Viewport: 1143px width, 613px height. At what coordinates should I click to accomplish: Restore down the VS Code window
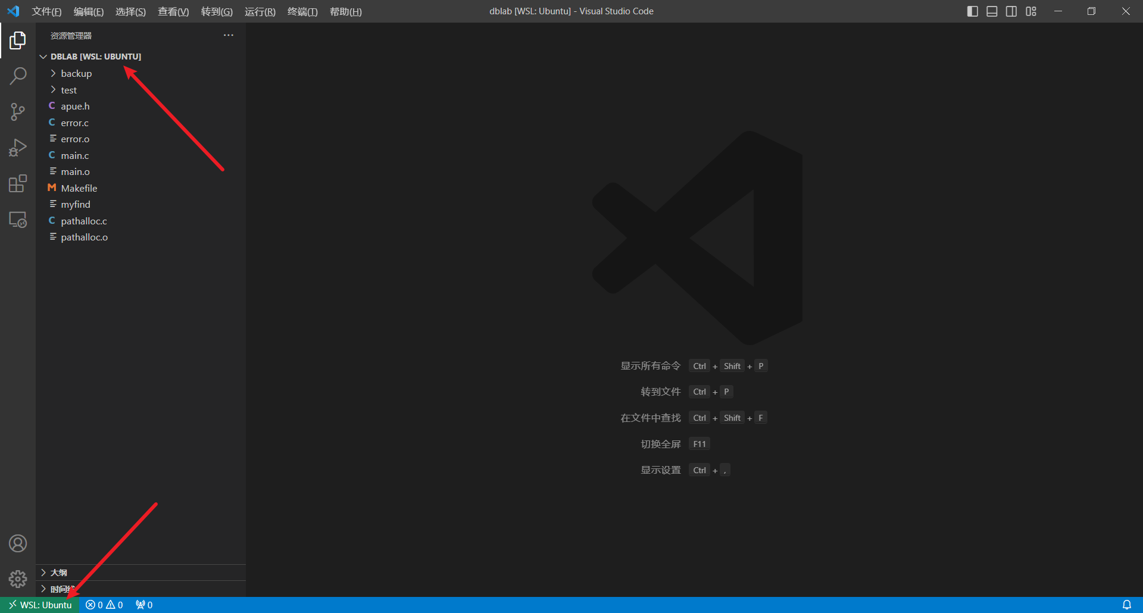1091,11
